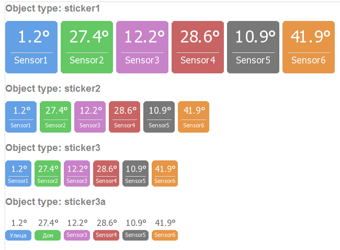Select sticker2 green 27.4° tile
Viewport: 340px width, 250px height.
[55, 116]
